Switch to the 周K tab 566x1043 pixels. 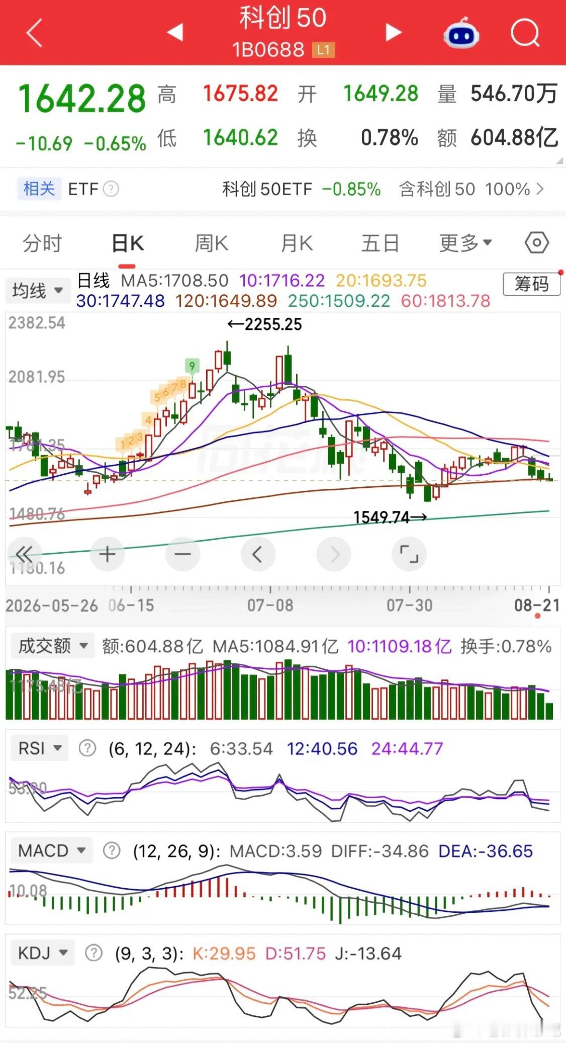[x=212, y=243]
